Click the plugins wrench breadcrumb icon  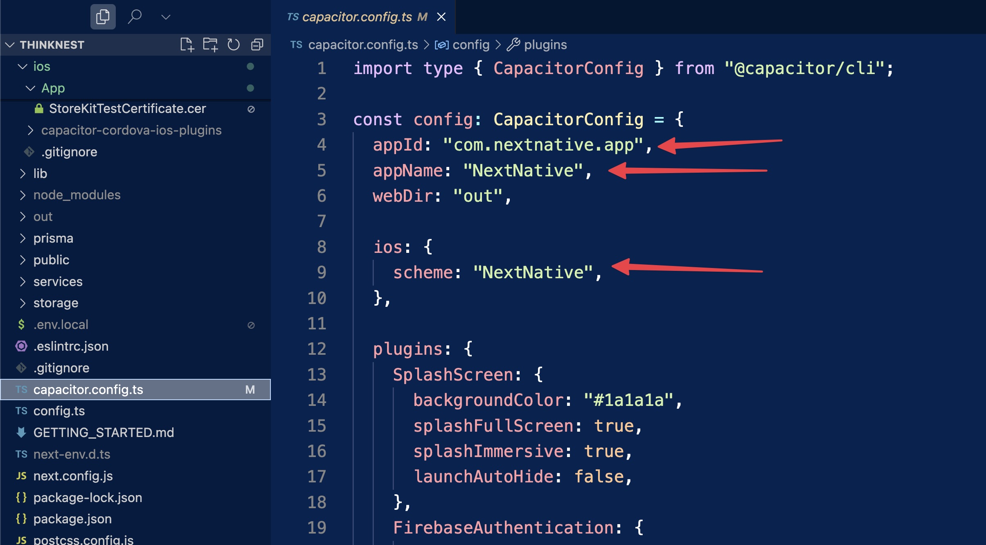point(513,45)
